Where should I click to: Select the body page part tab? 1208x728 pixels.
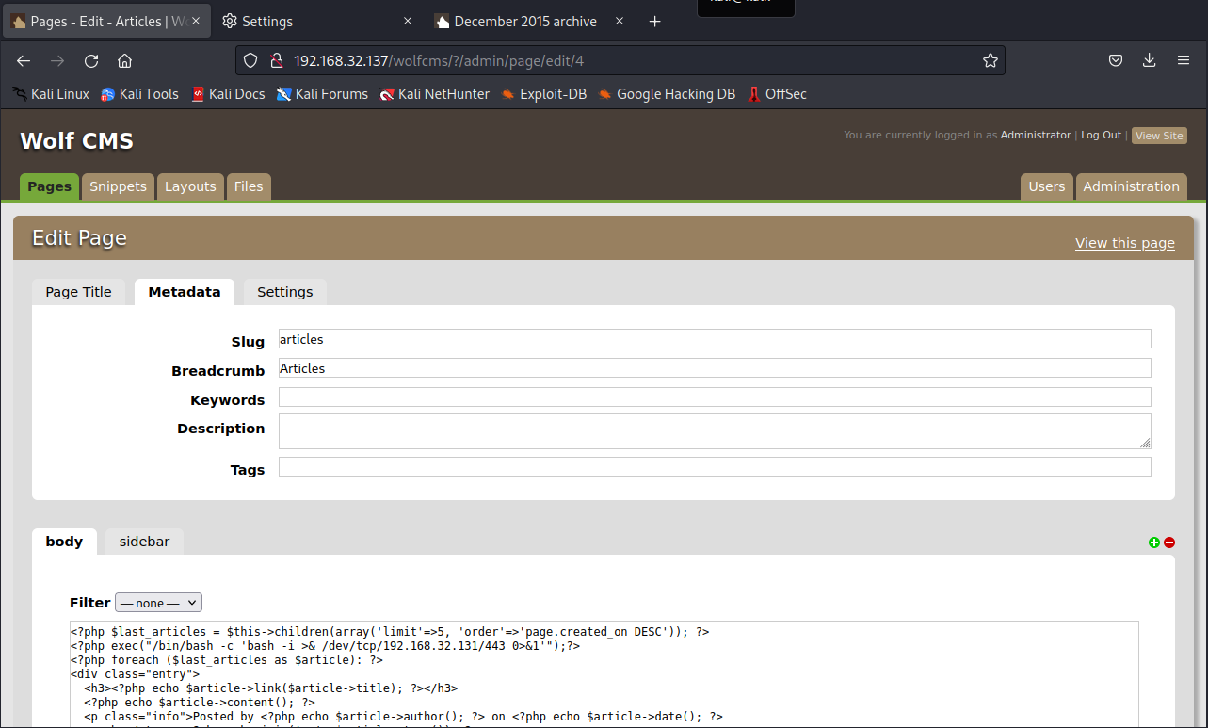tap(64, 542)
